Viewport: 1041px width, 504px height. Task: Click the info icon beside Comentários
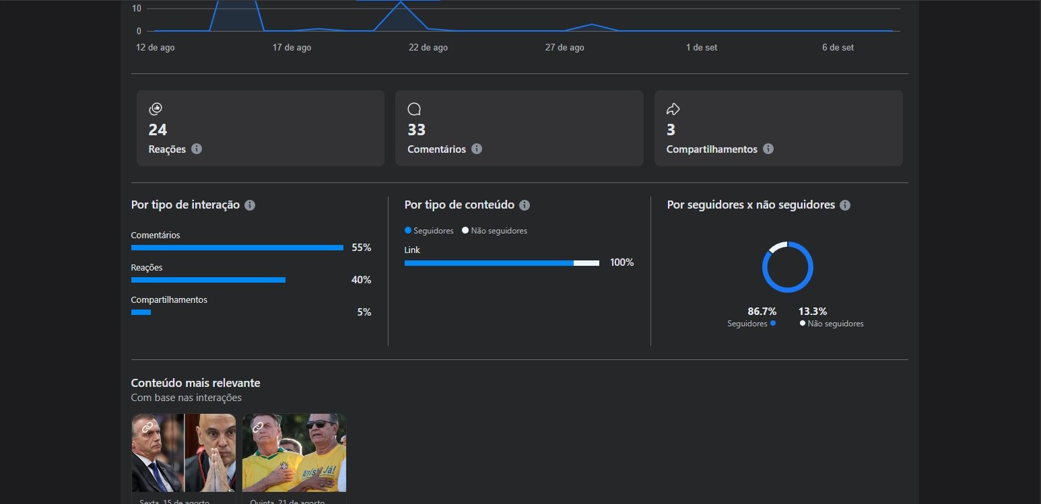[x=477, y=149]
